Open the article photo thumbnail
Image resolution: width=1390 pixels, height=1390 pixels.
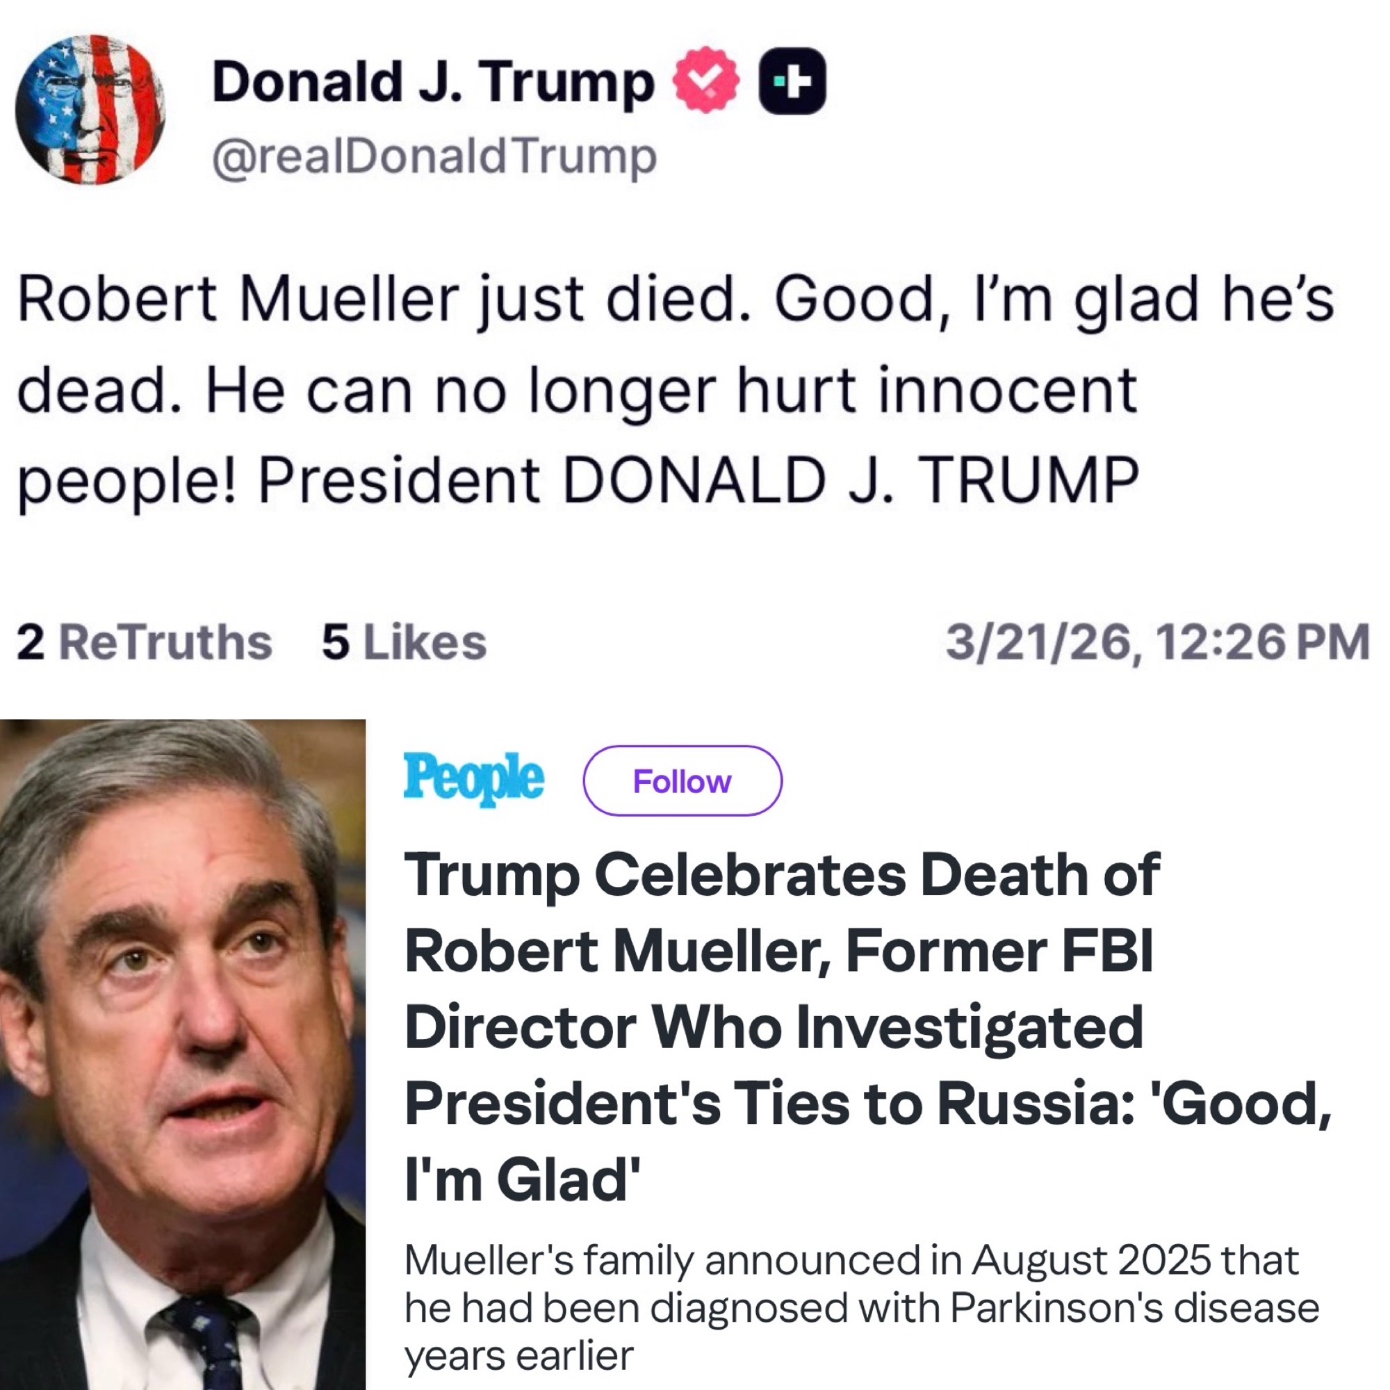coord(182,1054)
